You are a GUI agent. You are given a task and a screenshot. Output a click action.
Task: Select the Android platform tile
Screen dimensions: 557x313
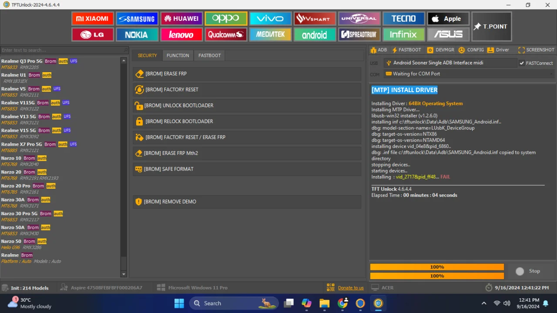(x=315, y=34)
